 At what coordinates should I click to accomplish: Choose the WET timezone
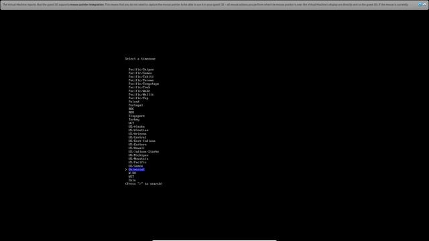(x=131, y=177)
